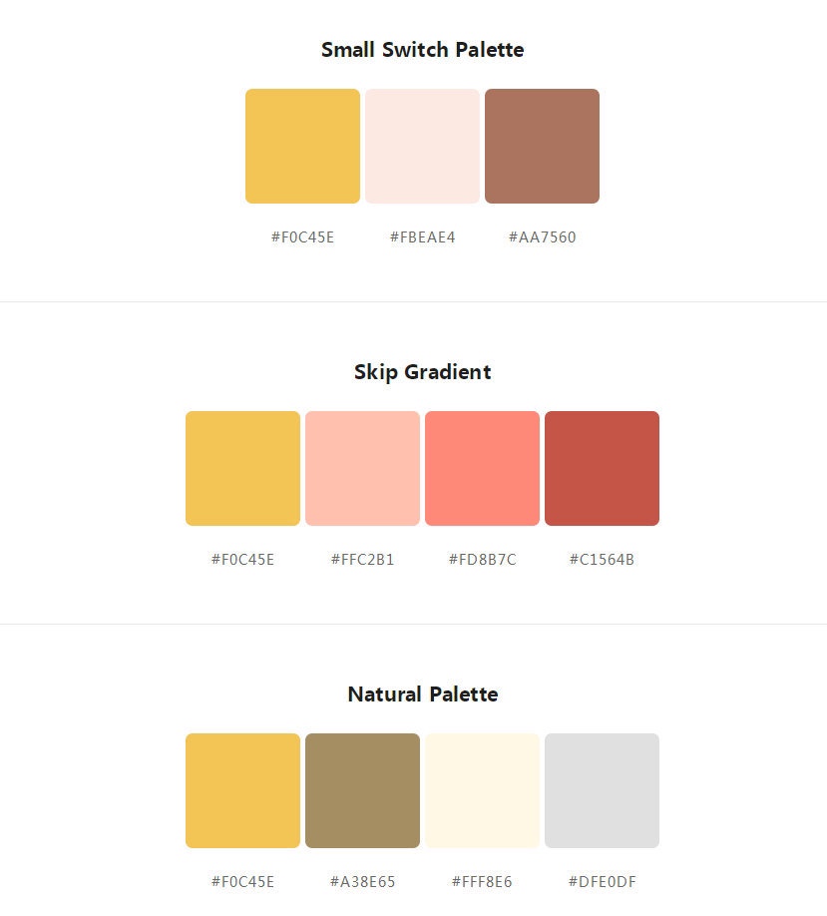Click the Skip Gradient heading
This screenshot has height=916, width=827.
click(422, 372)
